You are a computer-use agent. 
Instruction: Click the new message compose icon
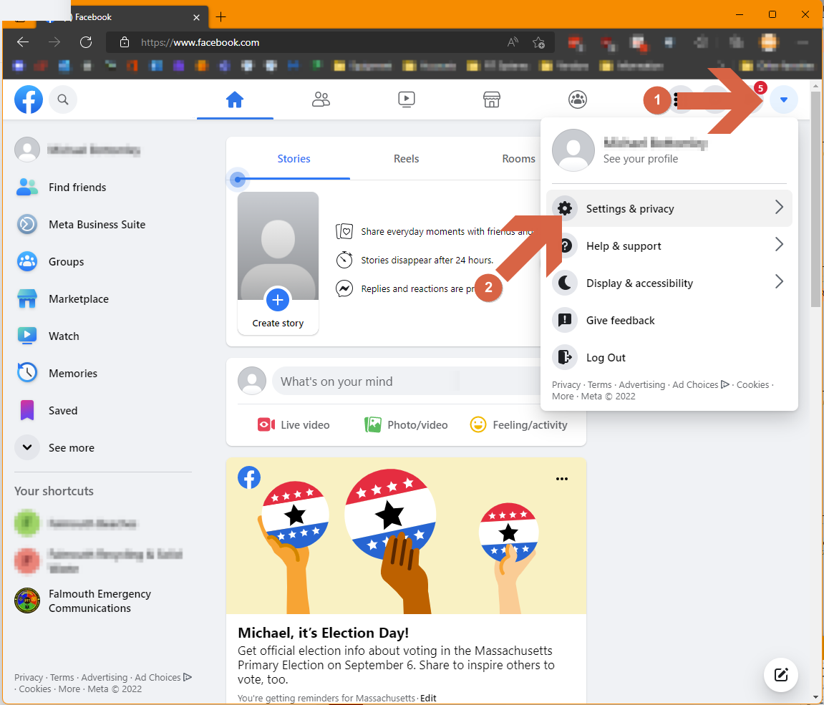point(781,674)
